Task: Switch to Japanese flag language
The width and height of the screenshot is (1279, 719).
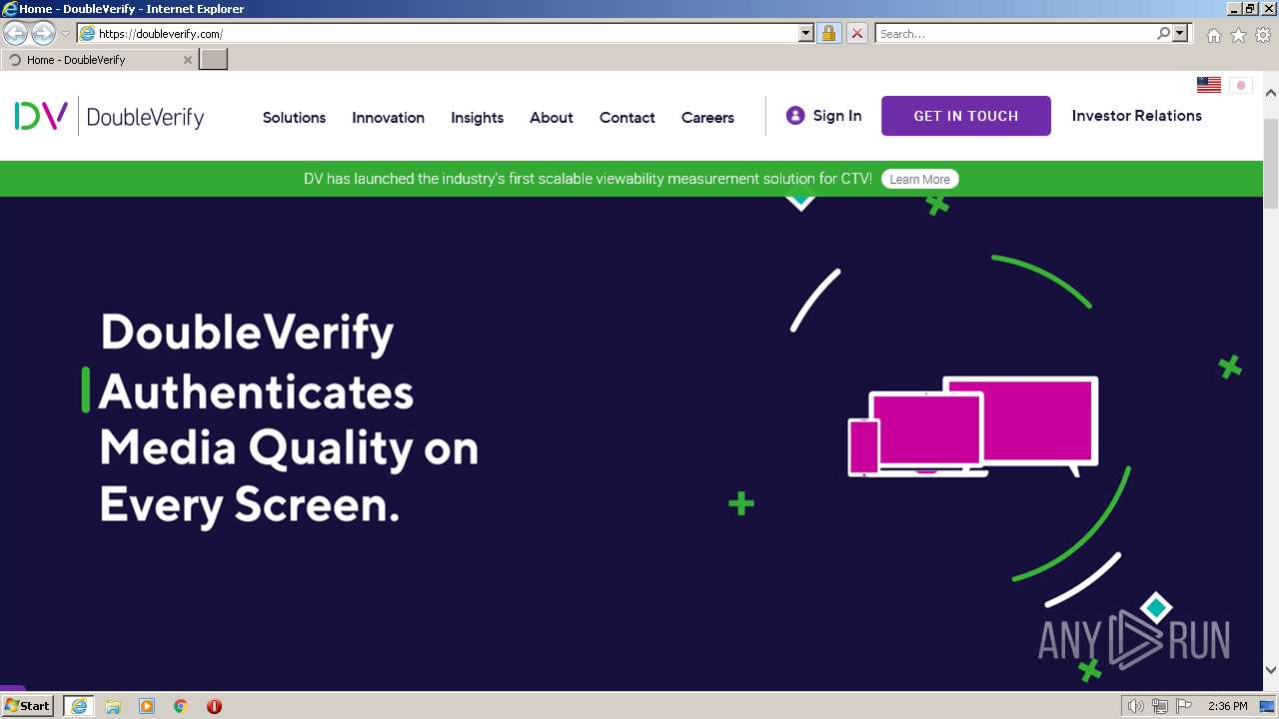Action: click(1241, 85)
